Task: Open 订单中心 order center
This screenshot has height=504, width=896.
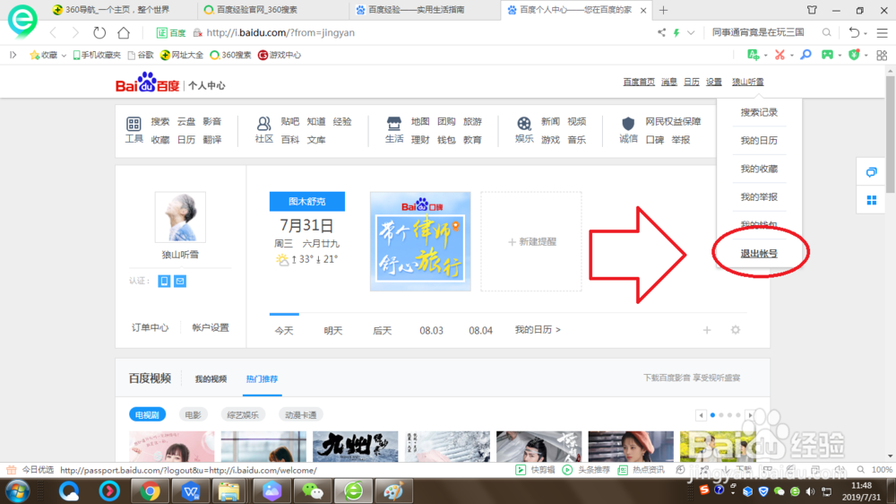Action: point(151,327)
